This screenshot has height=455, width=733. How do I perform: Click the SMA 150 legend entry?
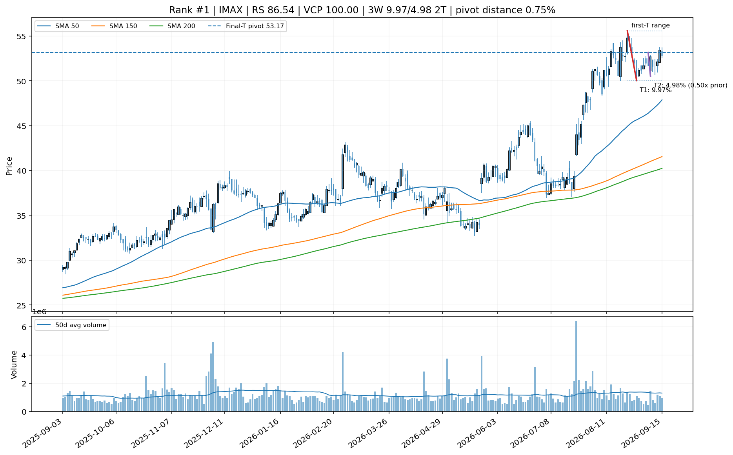pyautogui.click(x=114, y=26)
